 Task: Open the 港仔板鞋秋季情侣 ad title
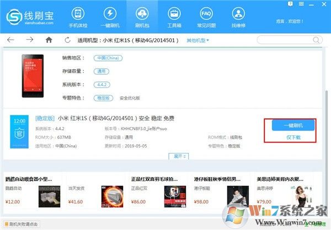(217, 179)
